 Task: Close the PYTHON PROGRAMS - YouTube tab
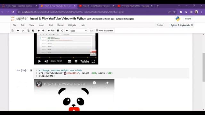pyautogui.click(x=152, y=6)
